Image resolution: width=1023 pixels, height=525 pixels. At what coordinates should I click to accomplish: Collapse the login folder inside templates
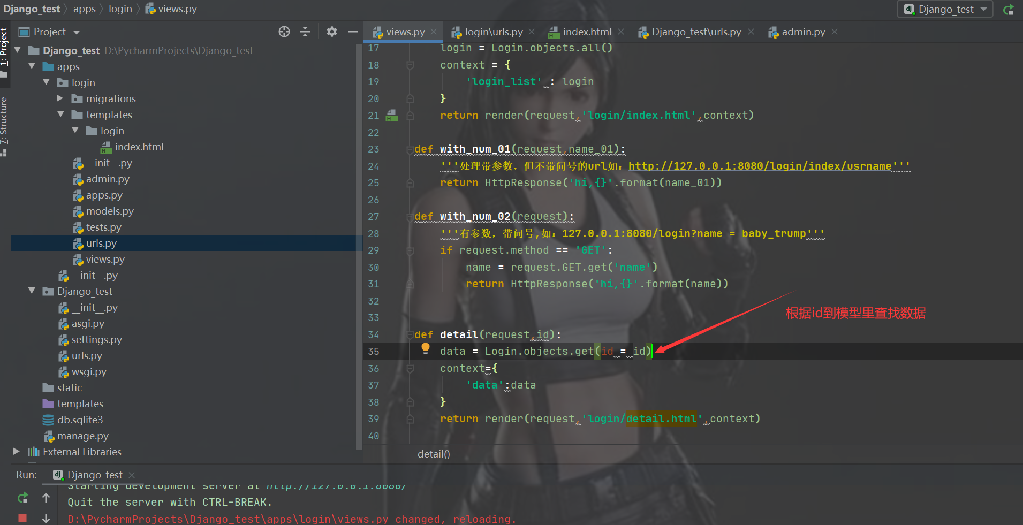click(x=75, y=130)
